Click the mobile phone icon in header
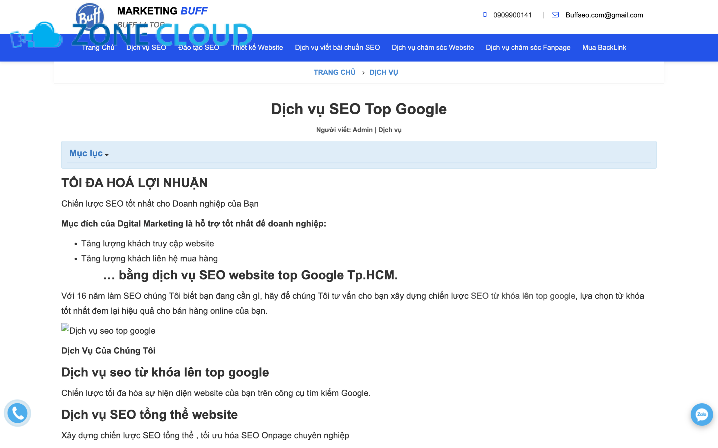The image size is (718, 448). click(485, 15)
